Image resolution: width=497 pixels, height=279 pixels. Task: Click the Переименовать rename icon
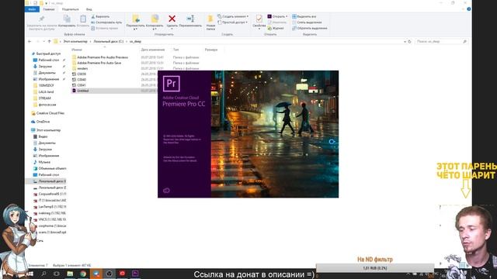pos(190,19)
